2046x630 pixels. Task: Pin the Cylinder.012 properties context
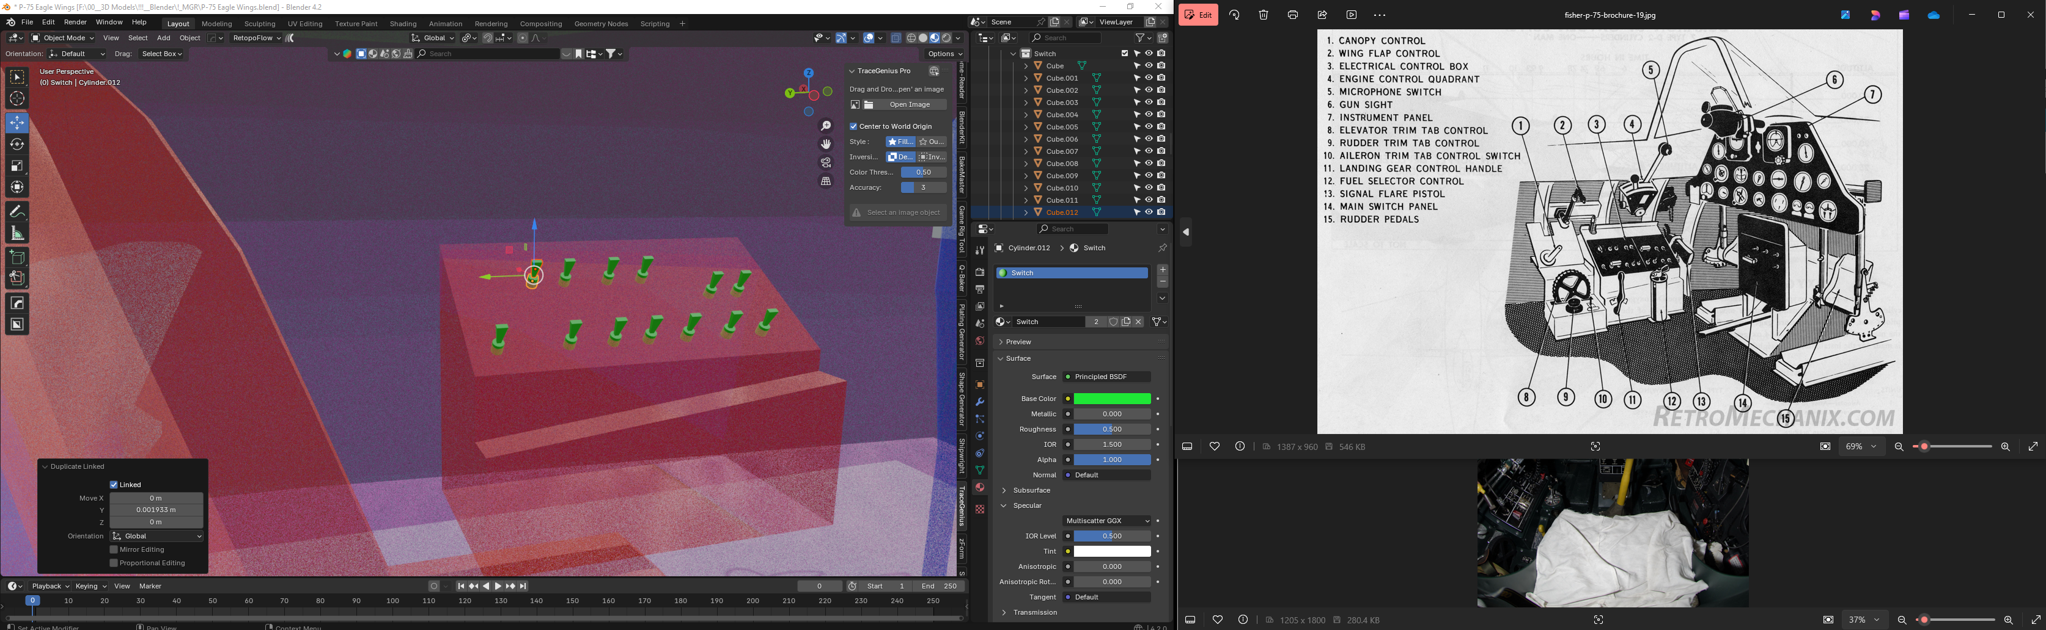(1162, 248)
